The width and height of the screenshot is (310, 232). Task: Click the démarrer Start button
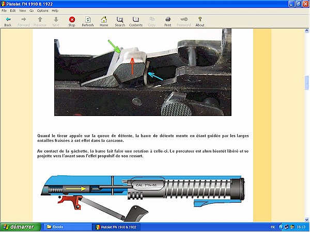click(19, 227)
